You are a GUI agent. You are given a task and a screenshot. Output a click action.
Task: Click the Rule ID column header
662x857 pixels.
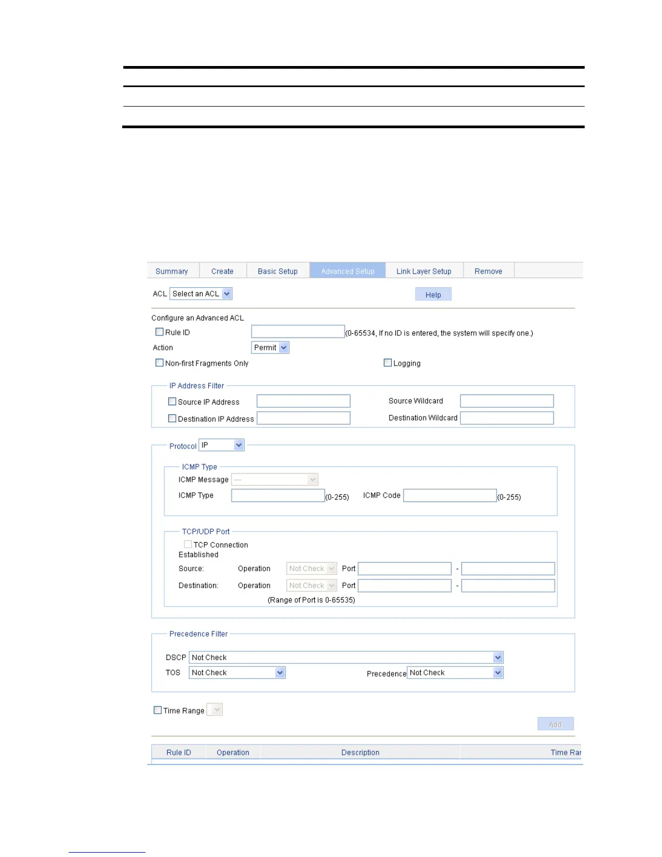178,752
